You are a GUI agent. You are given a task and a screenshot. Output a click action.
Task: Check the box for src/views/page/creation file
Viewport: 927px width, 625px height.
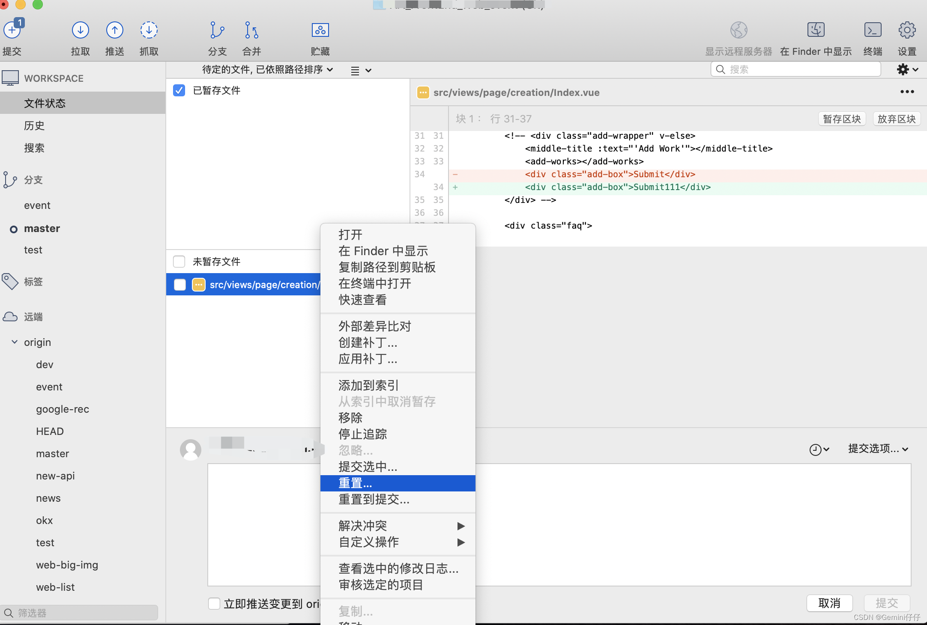180,285
